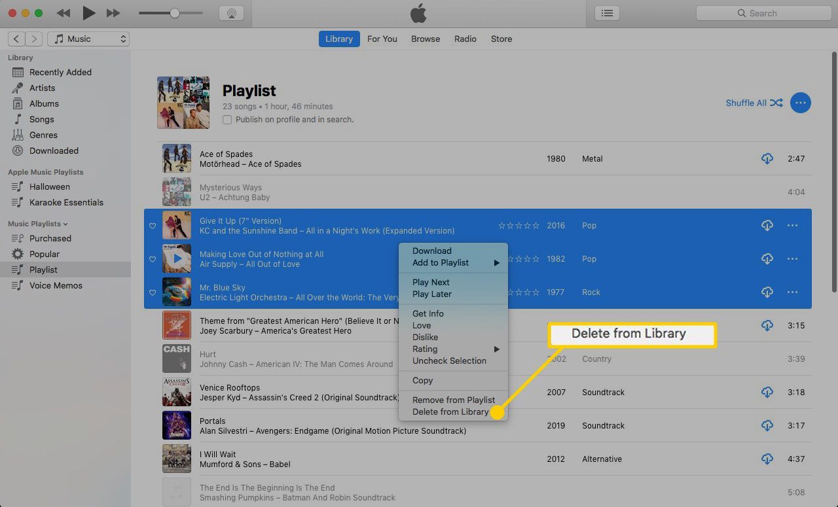Open the Radio tab
This screenshot has height=507, width=838.
pyautogui.click(x=465, y=39)
